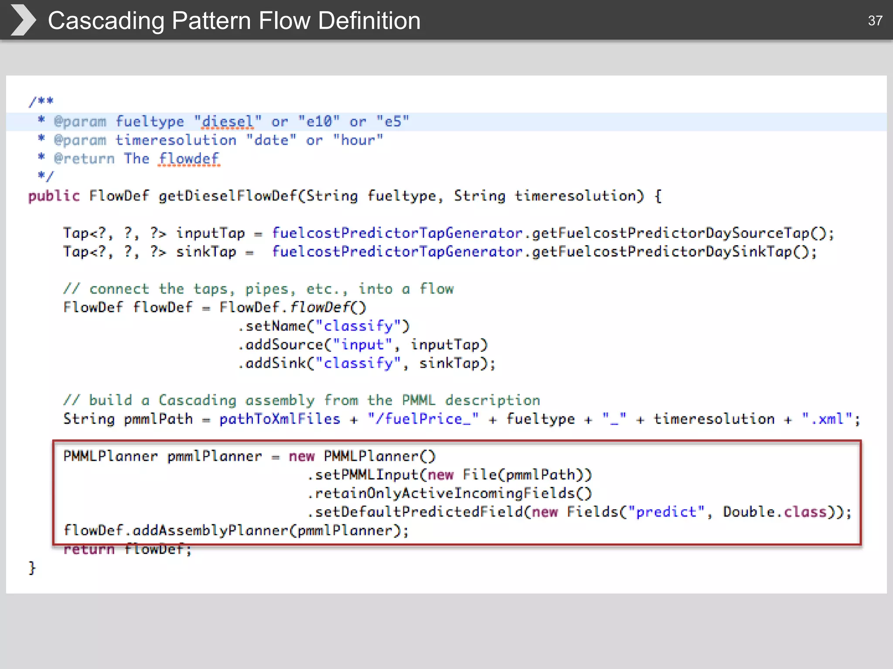Click the .retainOnlyActiveIncomingFields() line

[x=449, y=493]
